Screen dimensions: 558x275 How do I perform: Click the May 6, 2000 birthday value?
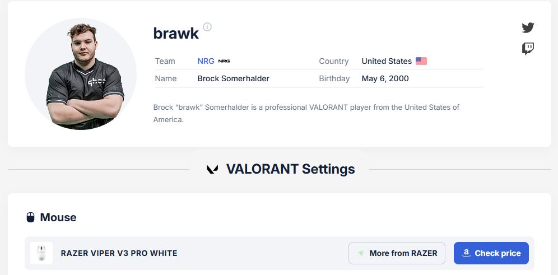385,78
